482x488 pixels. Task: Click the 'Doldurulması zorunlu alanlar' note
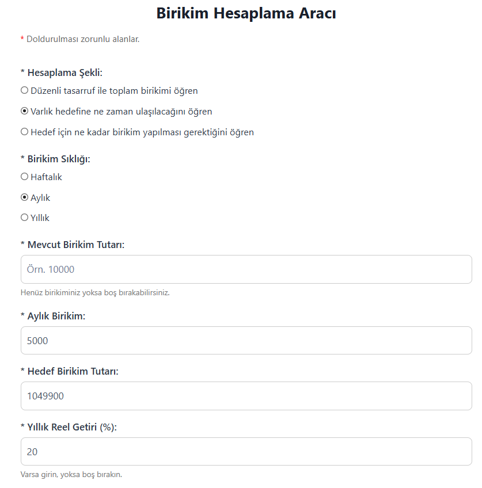pos(82,39)
